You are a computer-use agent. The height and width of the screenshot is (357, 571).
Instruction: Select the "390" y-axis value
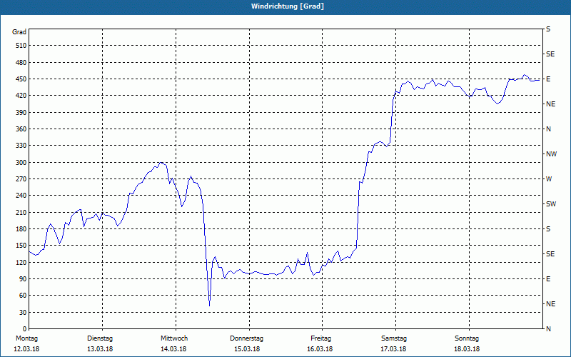[21, 113]
